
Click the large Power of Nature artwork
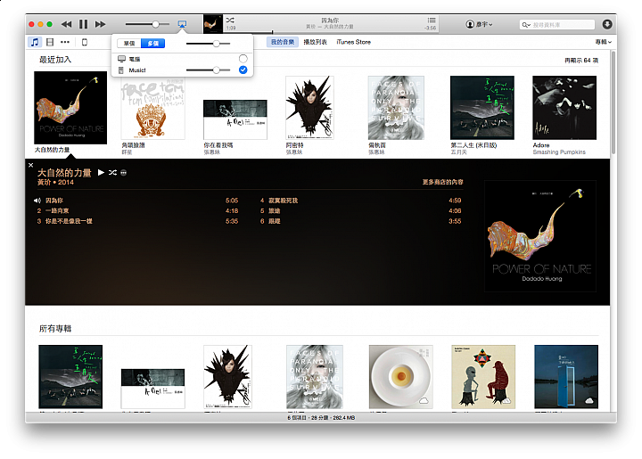pyautogui.click(x=540, y=236)
